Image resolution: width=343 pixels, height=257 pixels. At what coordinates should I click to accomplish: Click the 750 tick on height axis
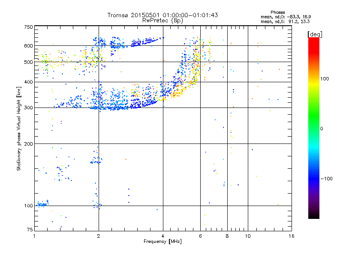28,27
